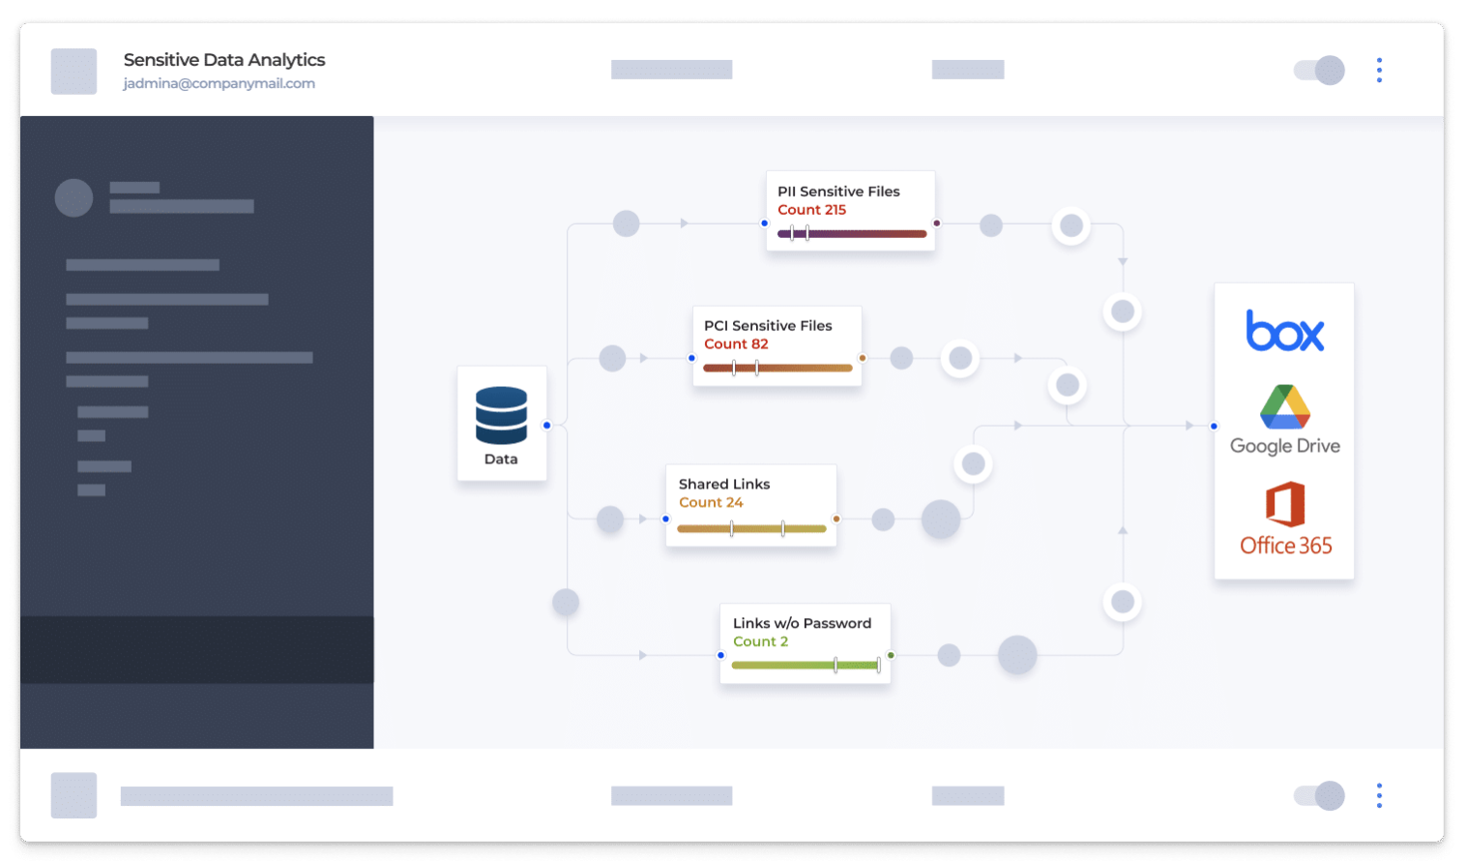Open the bottom row's three-dot menu
Viewport: 1466px width, 861px height.
tap(1379, 795)
